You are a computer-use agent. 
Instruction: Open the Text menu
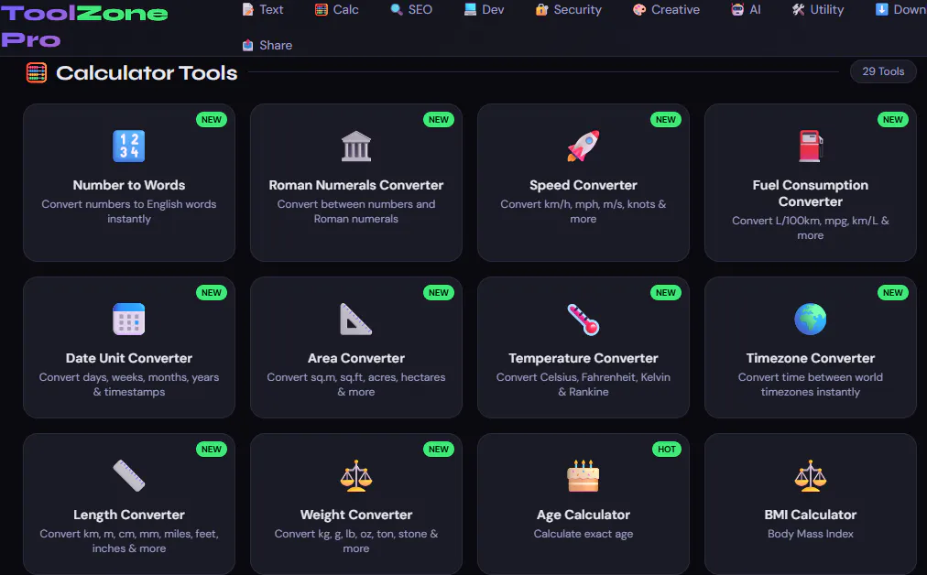click(x=263, y=9)
